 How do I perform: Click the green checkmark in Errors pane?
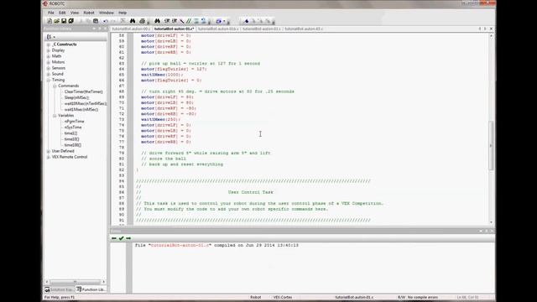click(121, 238)
